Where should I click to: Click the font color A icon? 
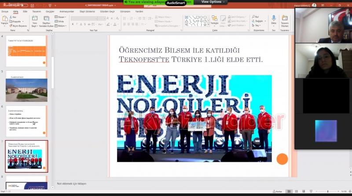115,24
